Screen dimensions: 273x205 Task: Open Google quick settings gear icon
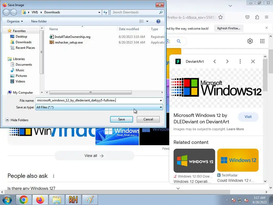(250, 41)
